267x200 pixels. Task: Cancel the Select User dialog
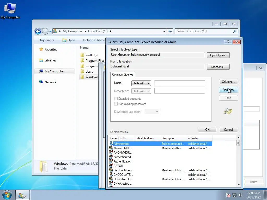[228, 130]
